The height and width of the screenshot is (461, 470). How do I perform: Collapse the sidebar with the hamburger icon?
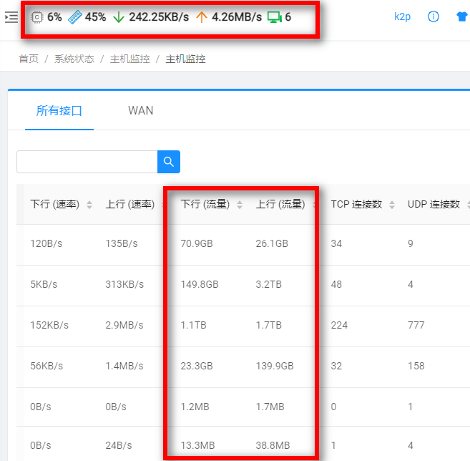(11, 17)
